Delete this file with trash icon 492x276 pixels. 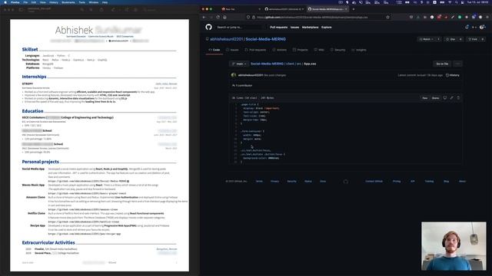[458, 98]
